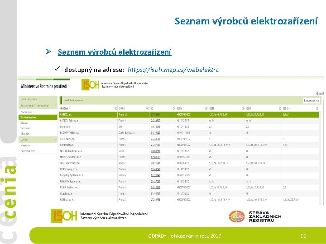Click the Kolektivní systémy panel heading
326x244 pixels.
73,100
